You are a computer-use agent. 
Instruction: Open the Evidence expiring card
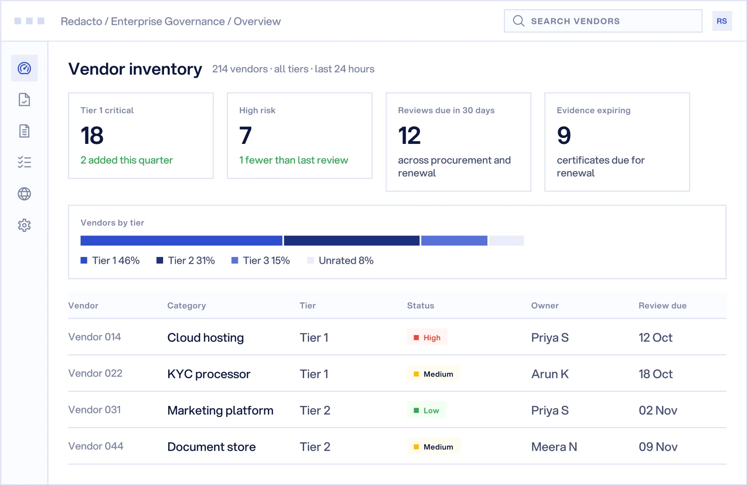617,142
